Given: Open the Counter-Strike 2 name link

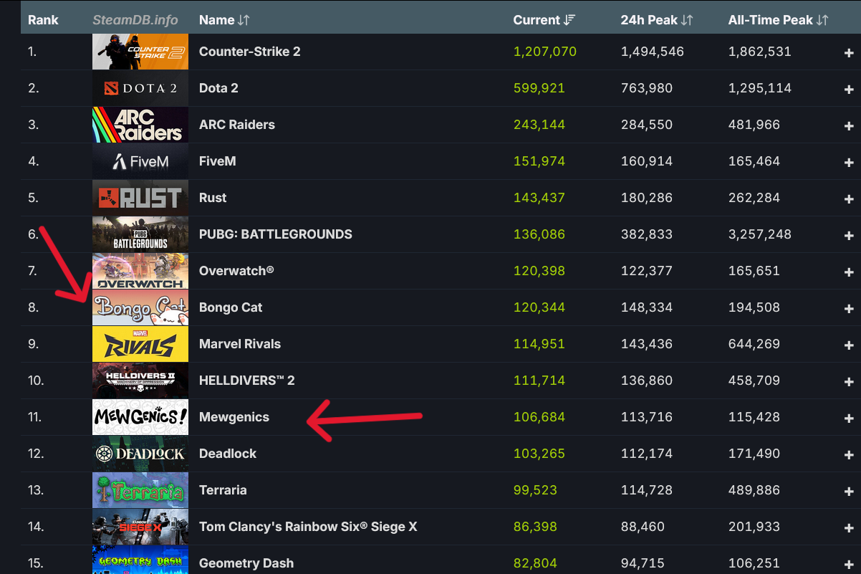Looking at the screenshot, I should (249, 52).
